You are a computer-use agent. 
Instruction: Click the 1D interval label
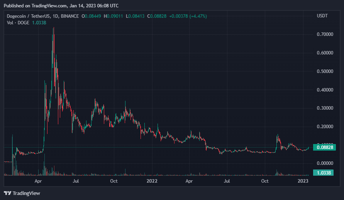(x=55, y=16)
